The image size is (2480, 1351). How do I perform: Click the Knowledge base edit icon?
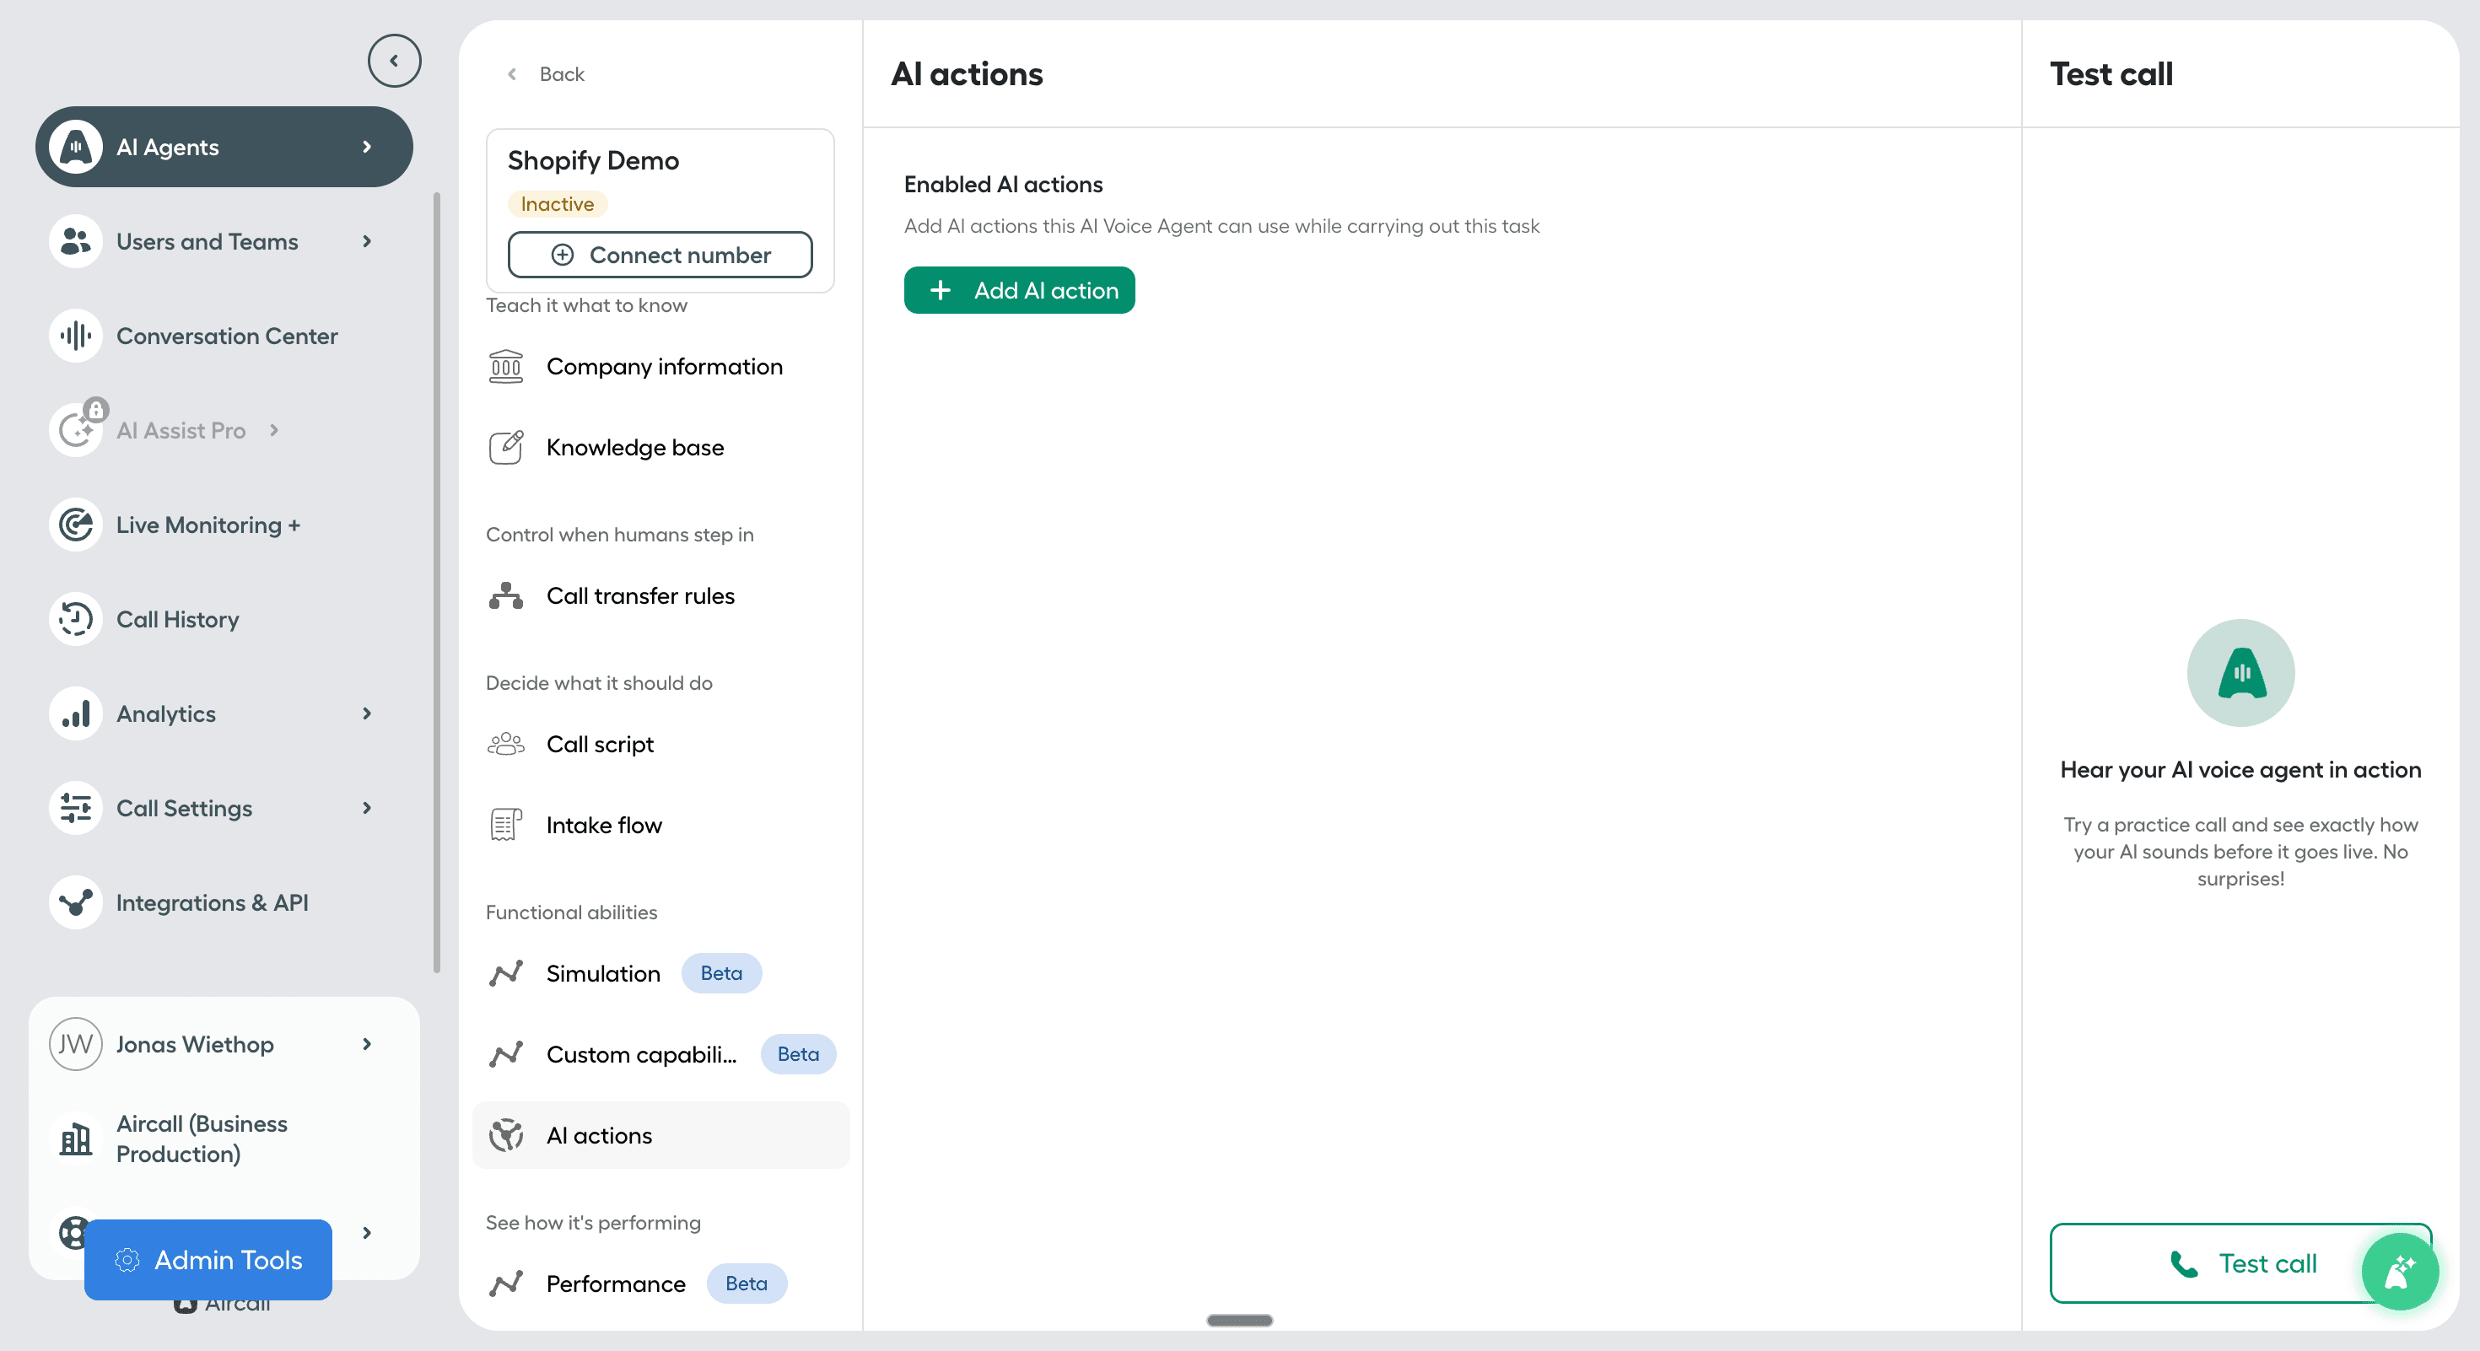click(505, 448)
